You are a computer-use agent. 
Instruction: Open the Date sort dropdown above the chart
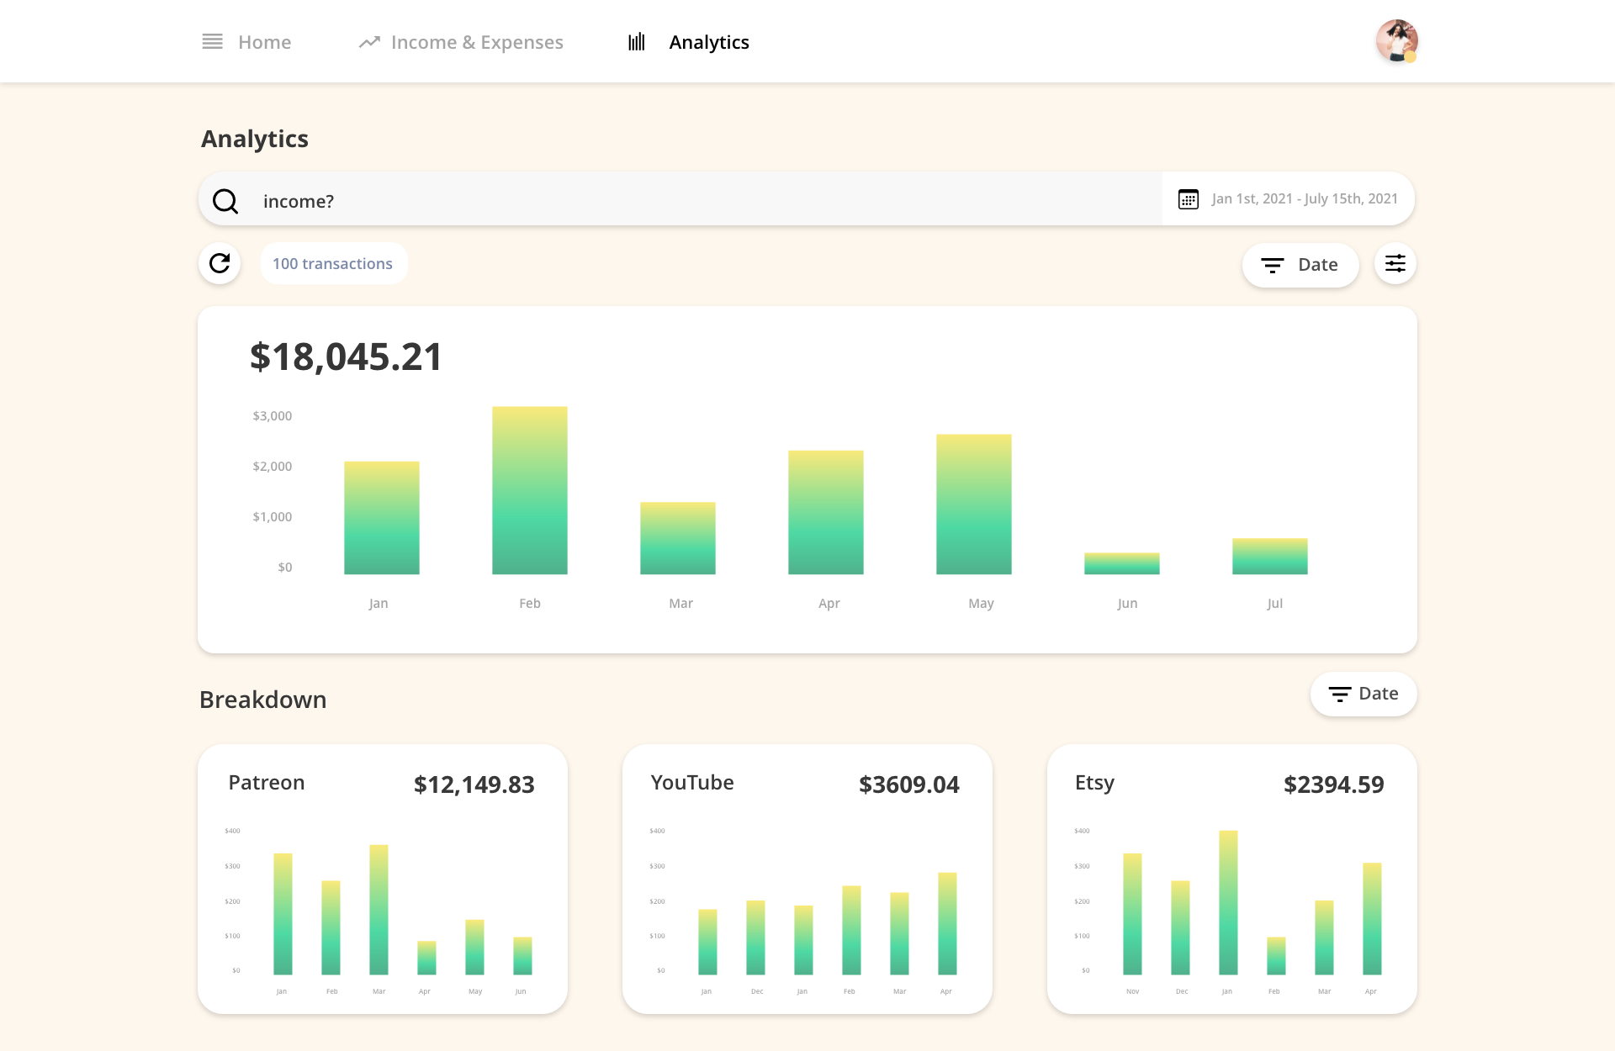(x=1300, y=265)
